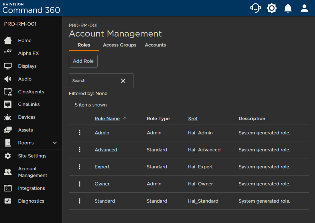Open the Advanced row's three-dot menu

click(80, 150)
